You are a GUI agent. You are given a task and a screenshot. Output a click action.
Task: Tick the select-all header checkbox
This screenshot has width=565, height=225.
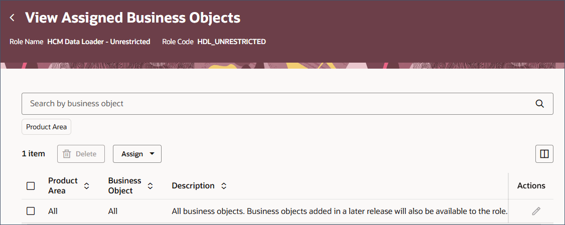coord(31,186)
